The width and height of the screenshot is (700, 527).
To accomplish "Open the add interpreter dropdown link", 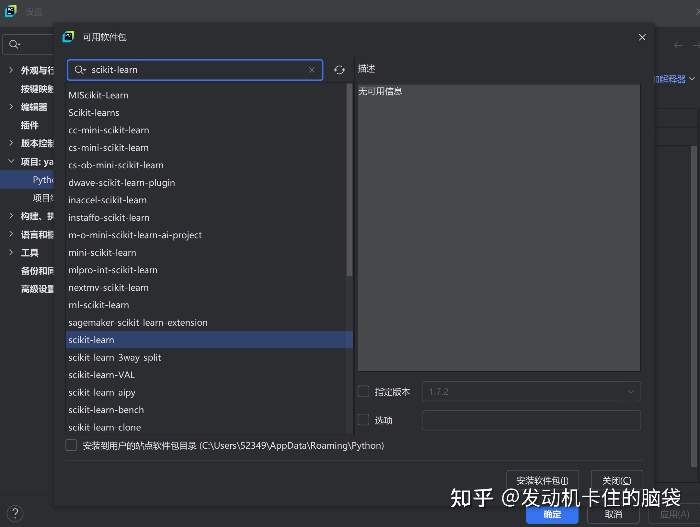I will pyautogui.click(x=674, y=79).
